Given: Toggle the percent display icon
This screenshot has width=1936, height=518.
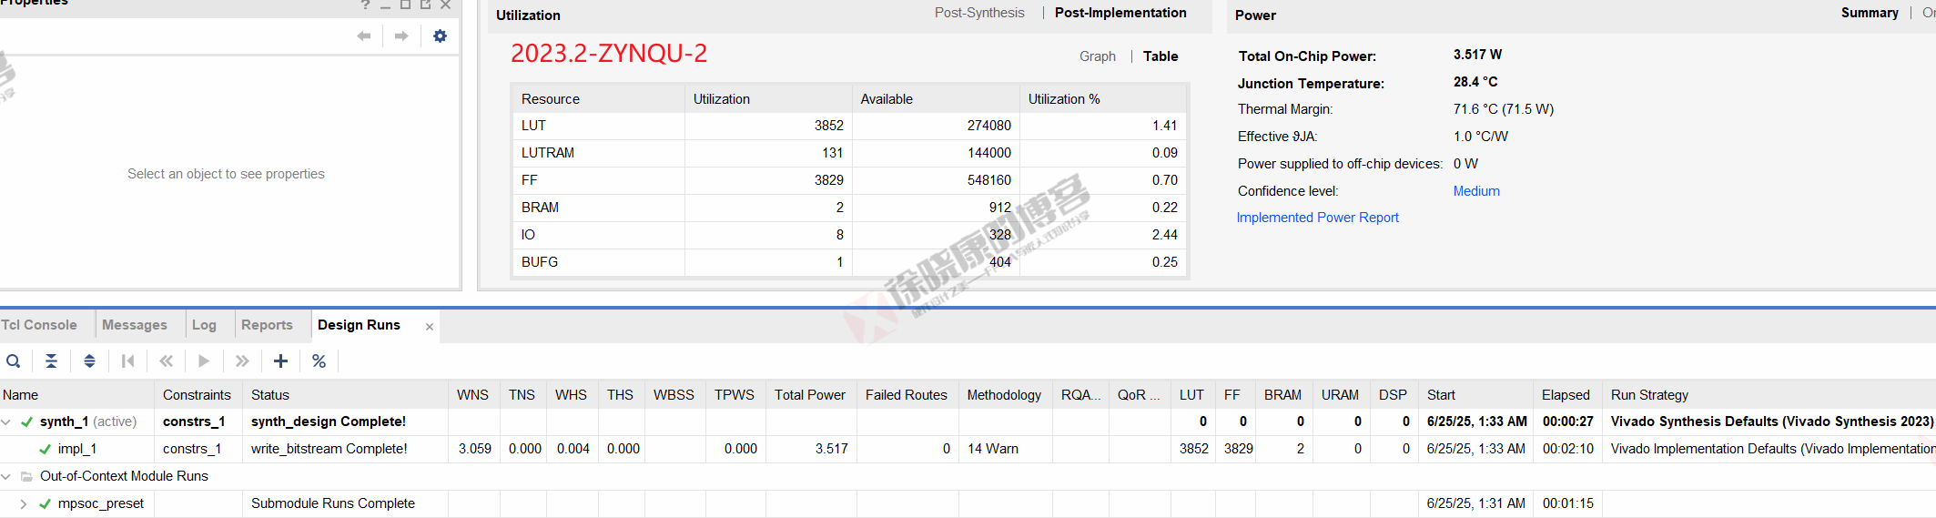Looking at the screenshot, I should click(x=319, y=361).
